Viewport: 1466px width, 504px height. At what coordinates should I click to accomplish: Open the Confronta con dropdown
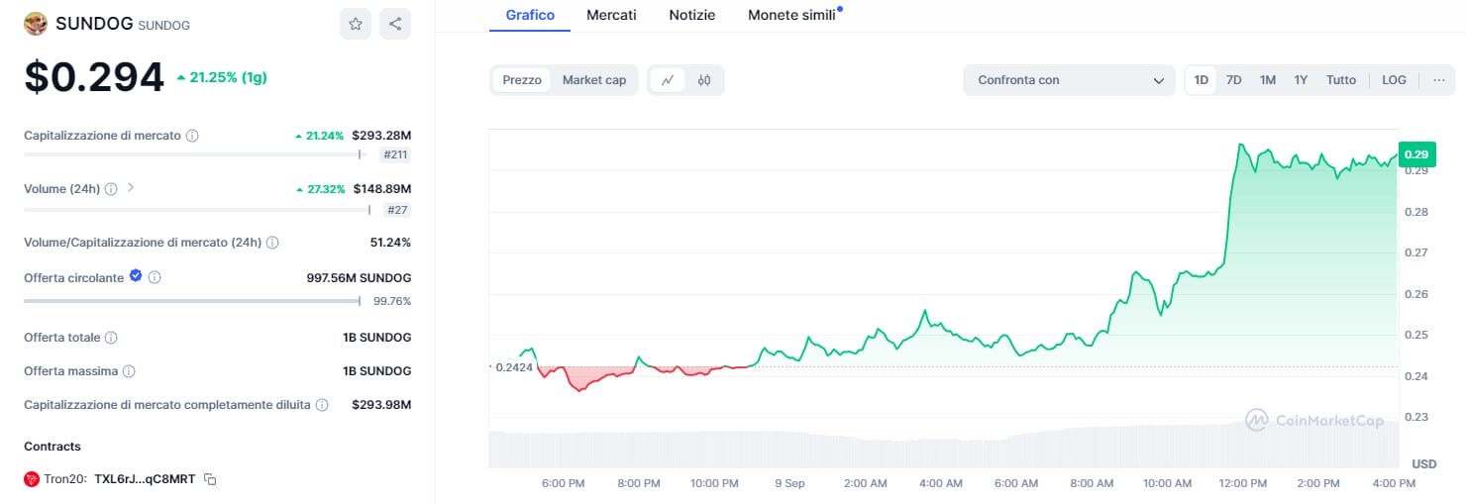point(1070,80)
